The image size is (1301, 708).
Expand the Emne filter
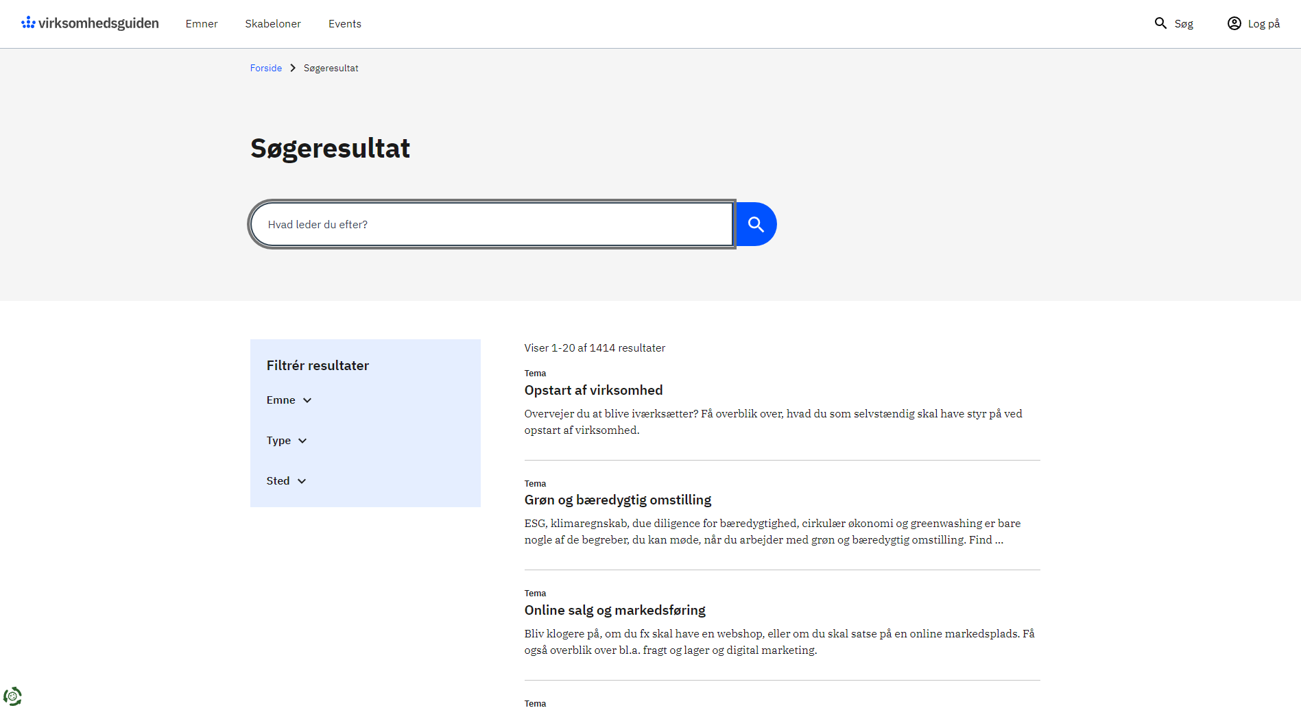pyautogui.click(x=289, y=400)
